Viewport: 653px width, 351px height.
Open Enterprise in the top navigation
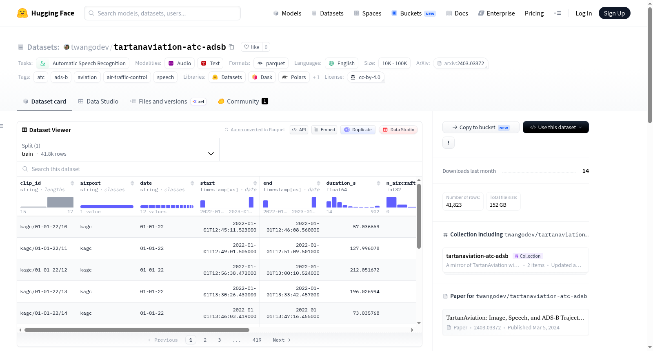[496, 13]
